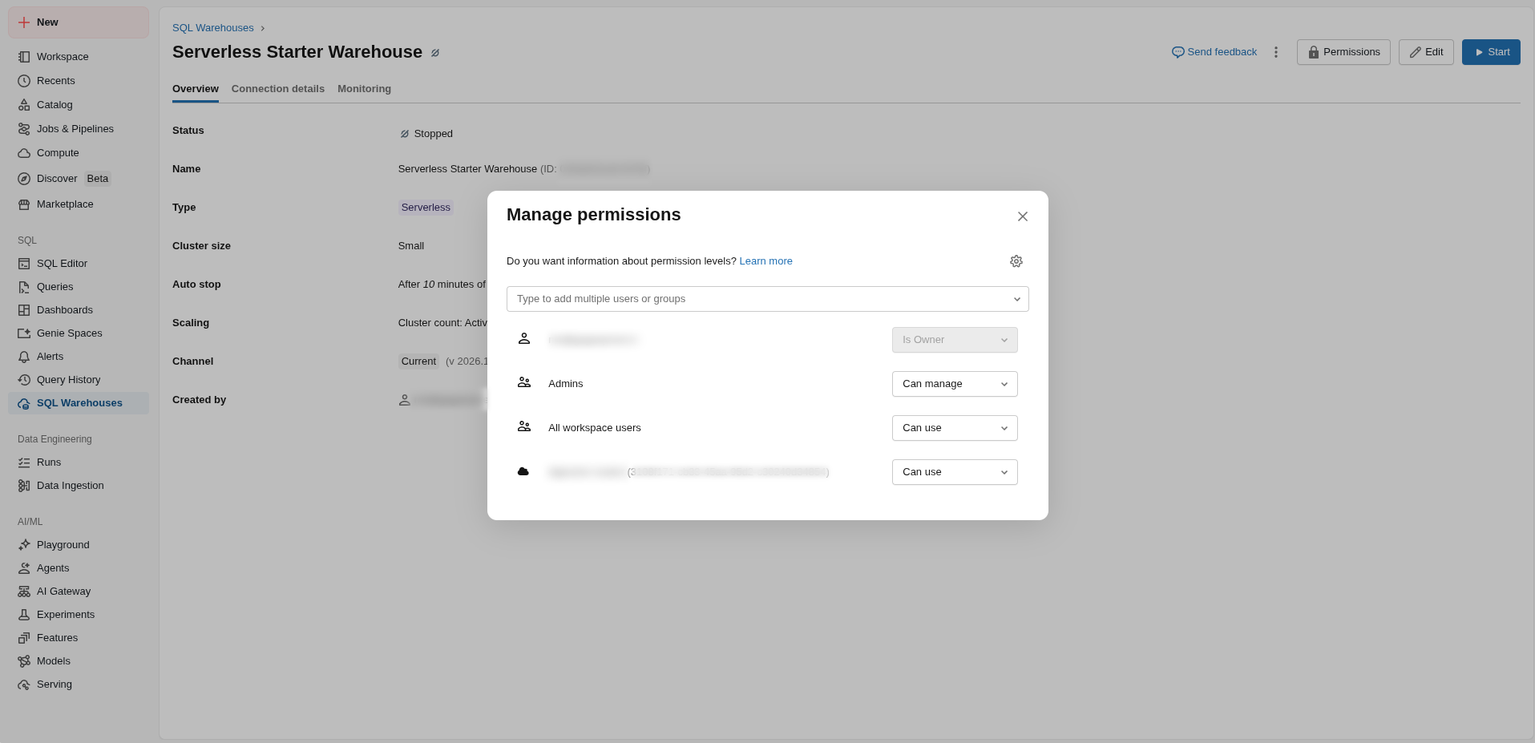1535x743 pixels.
Task: Open Models icon in sidebar
Action: click(24, 661)
